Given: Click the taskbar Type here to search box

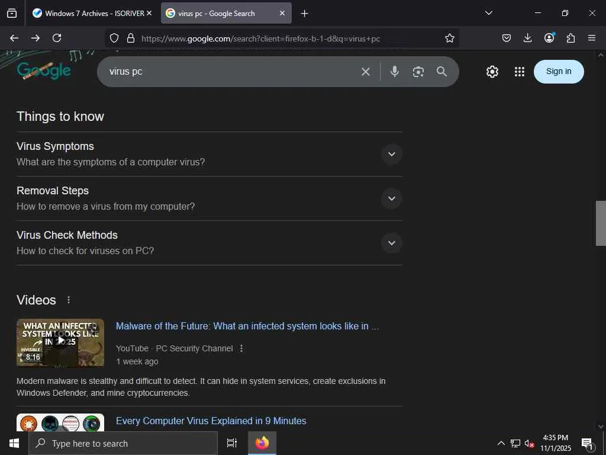Looking at the screenshot, I should pos(123,443).
